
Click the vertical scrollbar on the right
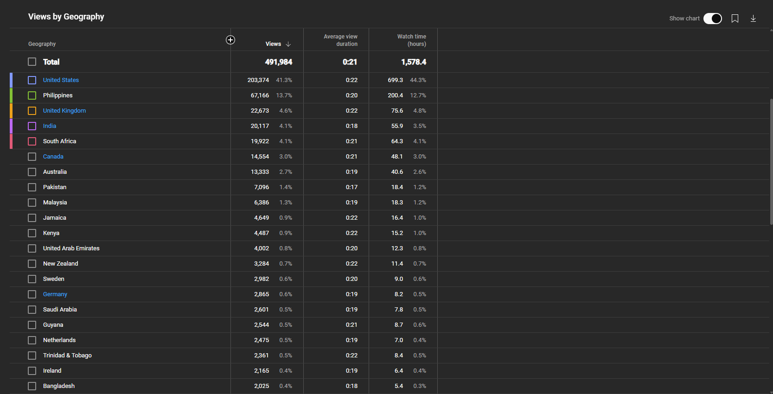coord(771,162)
